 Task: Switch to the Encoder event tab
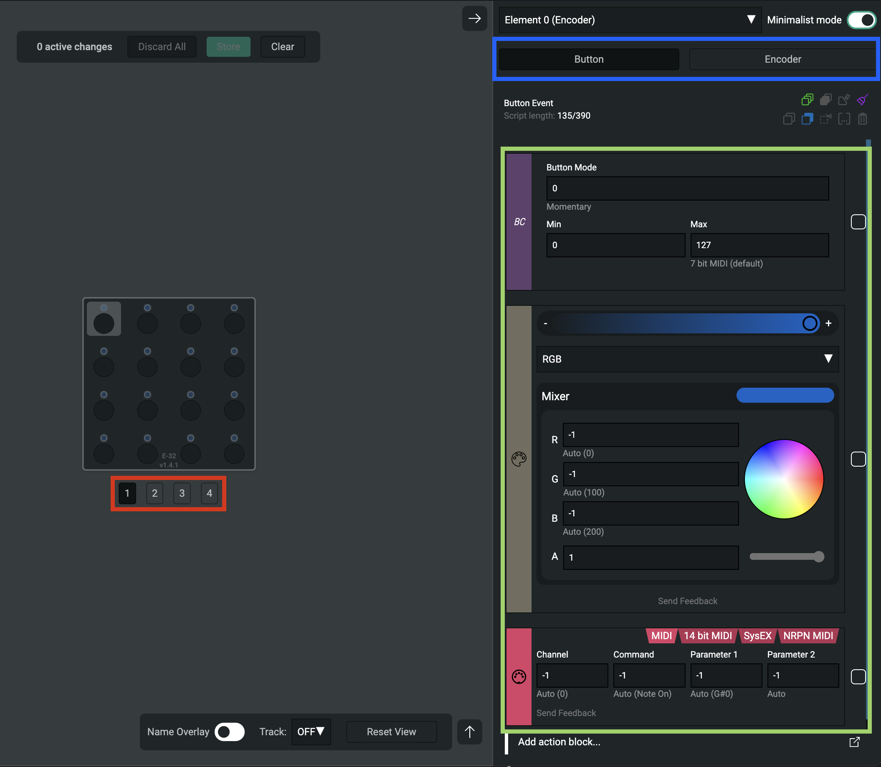(x=782, y=59)
